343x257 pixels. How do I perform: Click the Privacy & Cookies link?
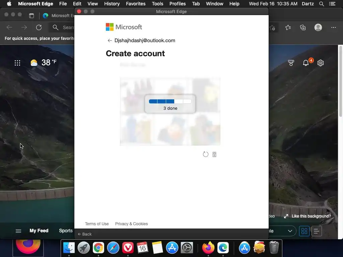coord(131,224)
